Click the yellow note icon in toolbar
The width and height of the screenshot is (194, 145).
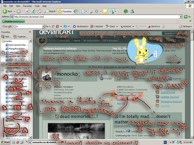pyautogui.click(x=105, y=12)
